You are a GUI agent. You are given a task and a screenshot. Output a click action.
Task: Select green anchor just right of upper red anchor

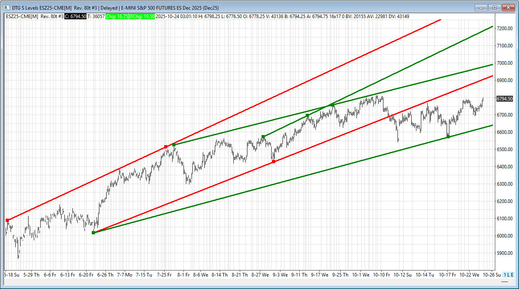(173, 144)
